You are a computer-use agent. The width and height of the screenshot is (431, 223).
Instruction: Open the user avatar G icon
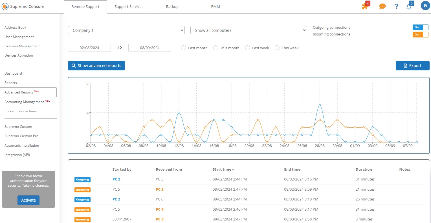(425, 6)
